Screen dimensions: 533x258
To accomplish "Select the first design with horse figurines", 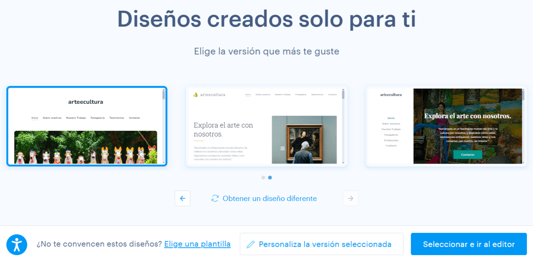I will tap(87, 126).
